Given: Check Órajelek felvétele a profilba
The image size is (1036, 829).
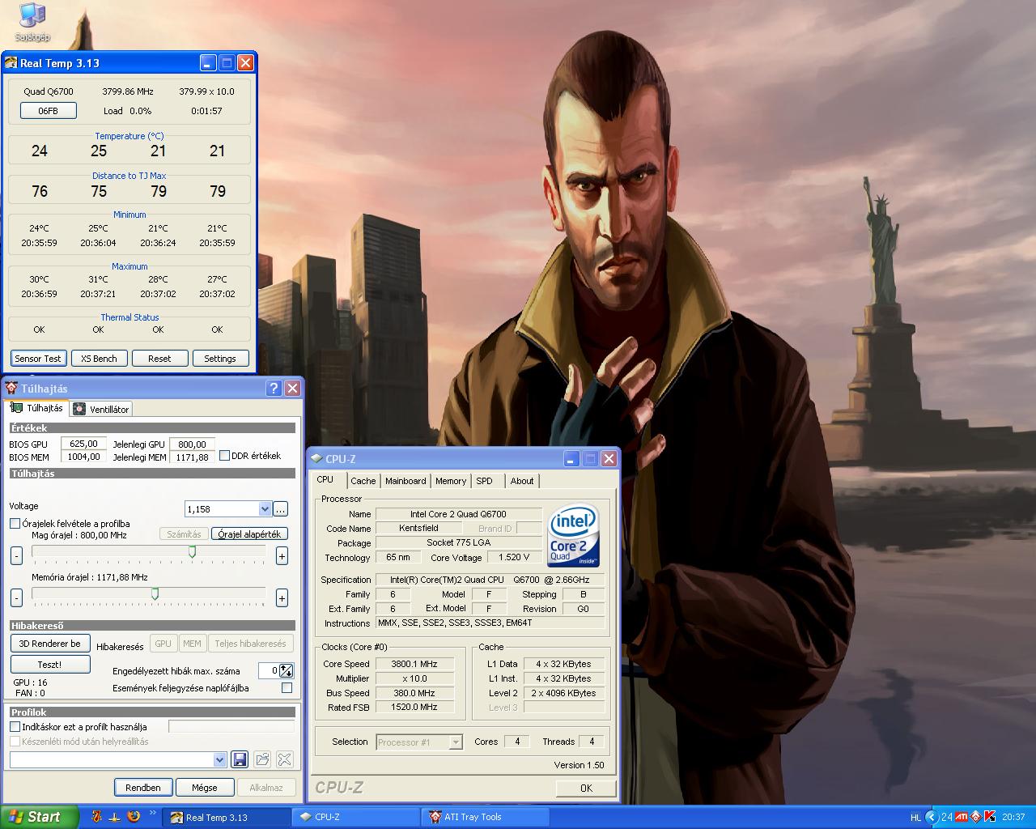Looking at the screenshot, I should (15, 524).
